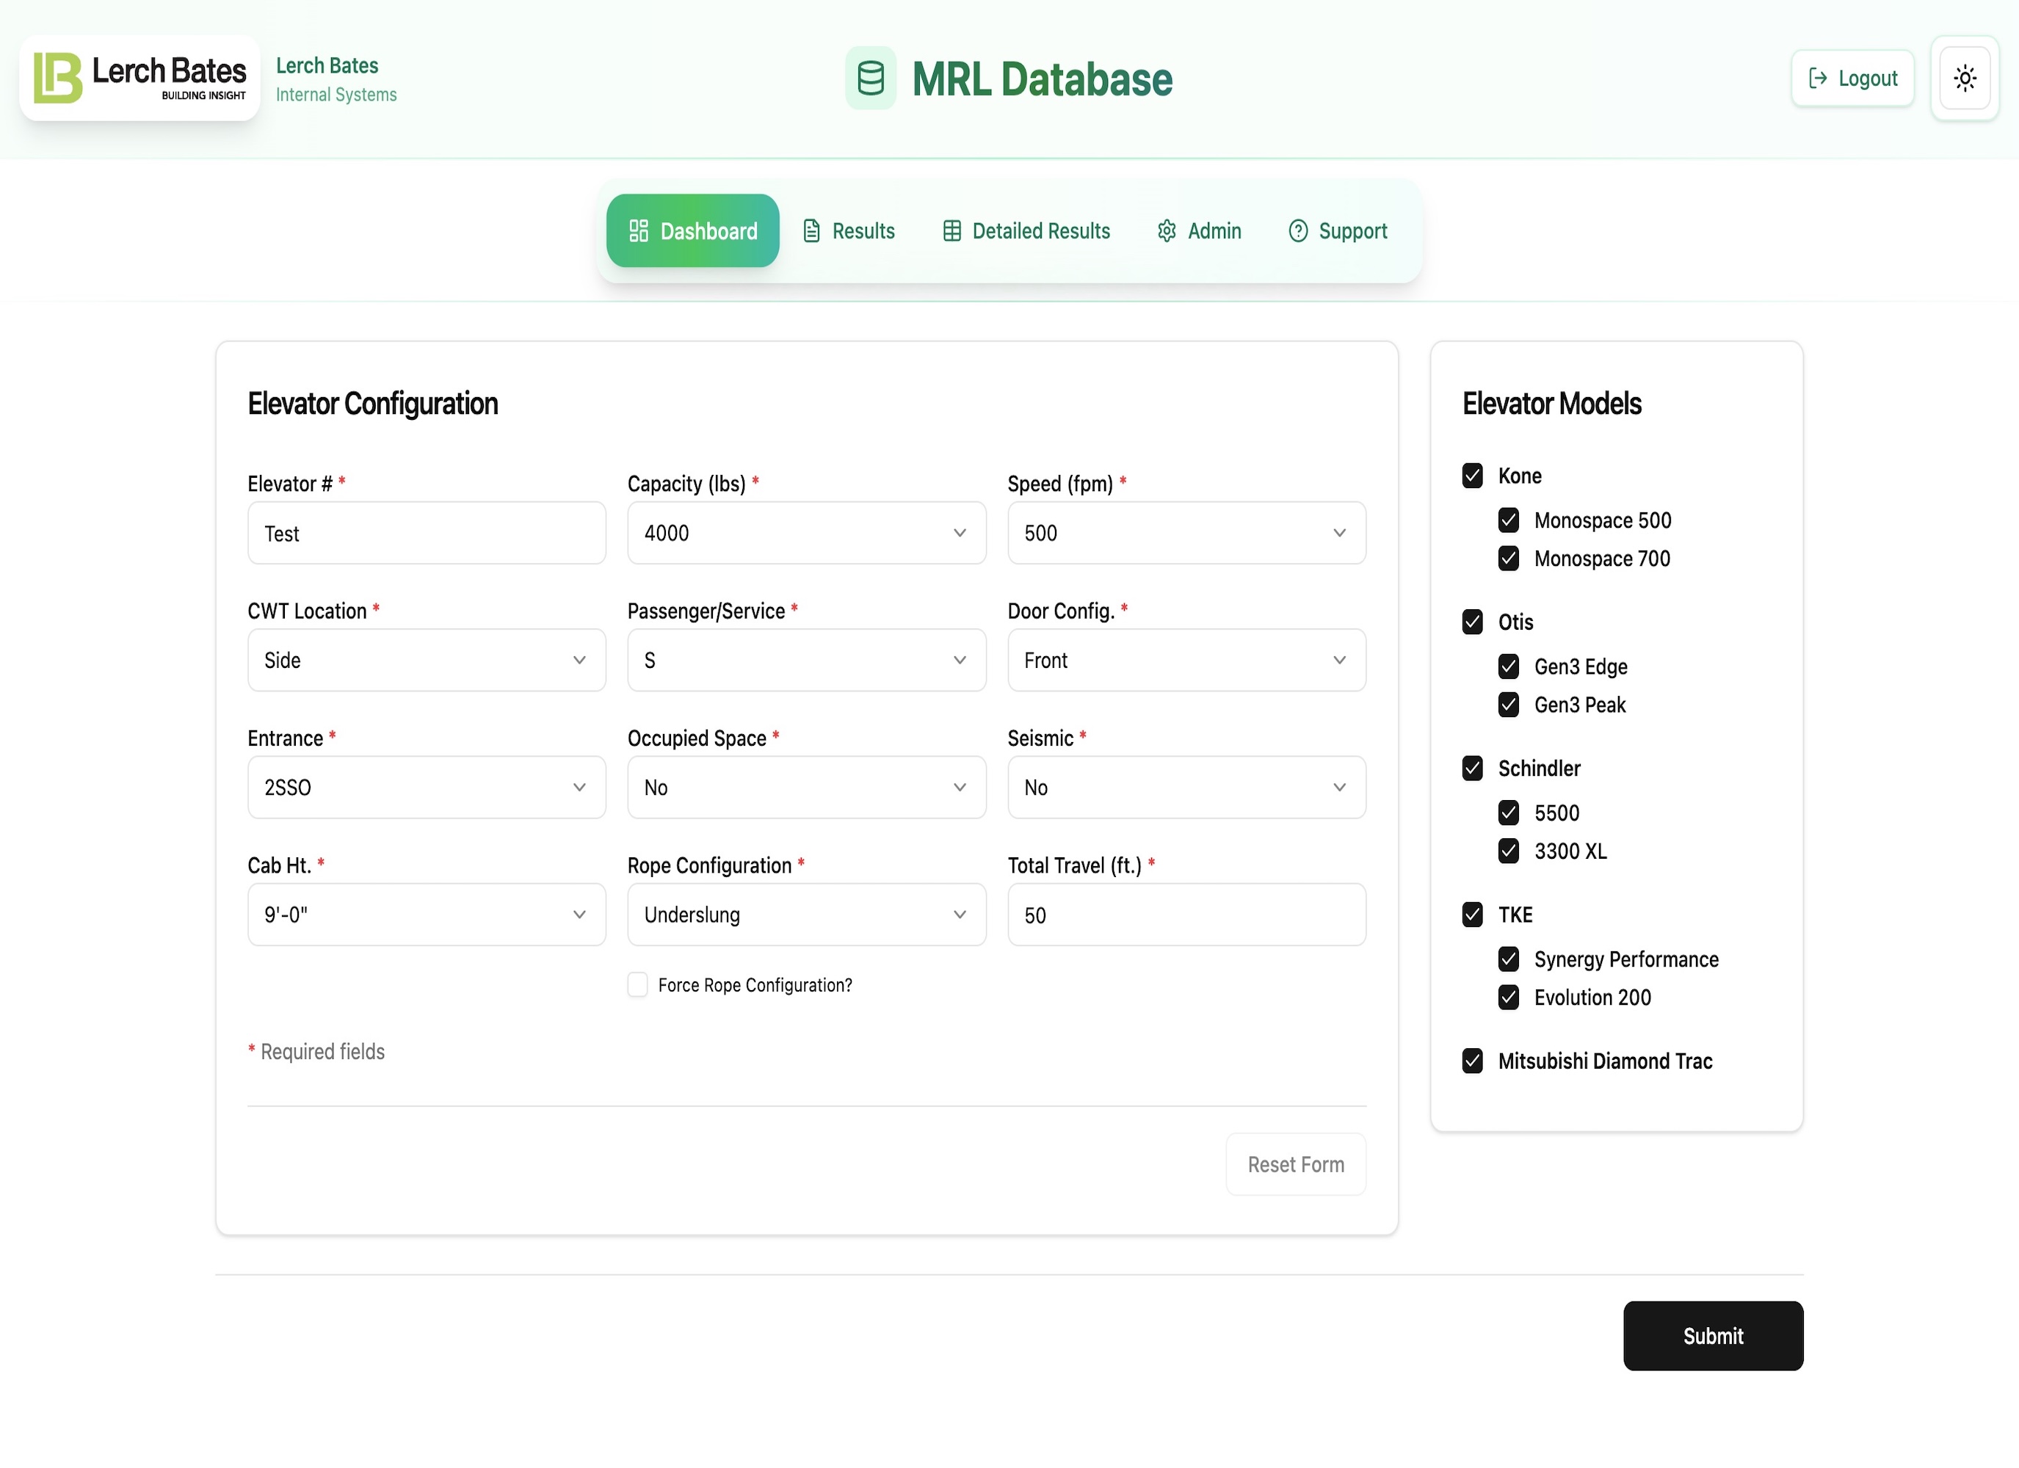Submit the elevator configuration
Image resolution: width=2019 pixels, height=1468 pixels.
[1713, 1336]
